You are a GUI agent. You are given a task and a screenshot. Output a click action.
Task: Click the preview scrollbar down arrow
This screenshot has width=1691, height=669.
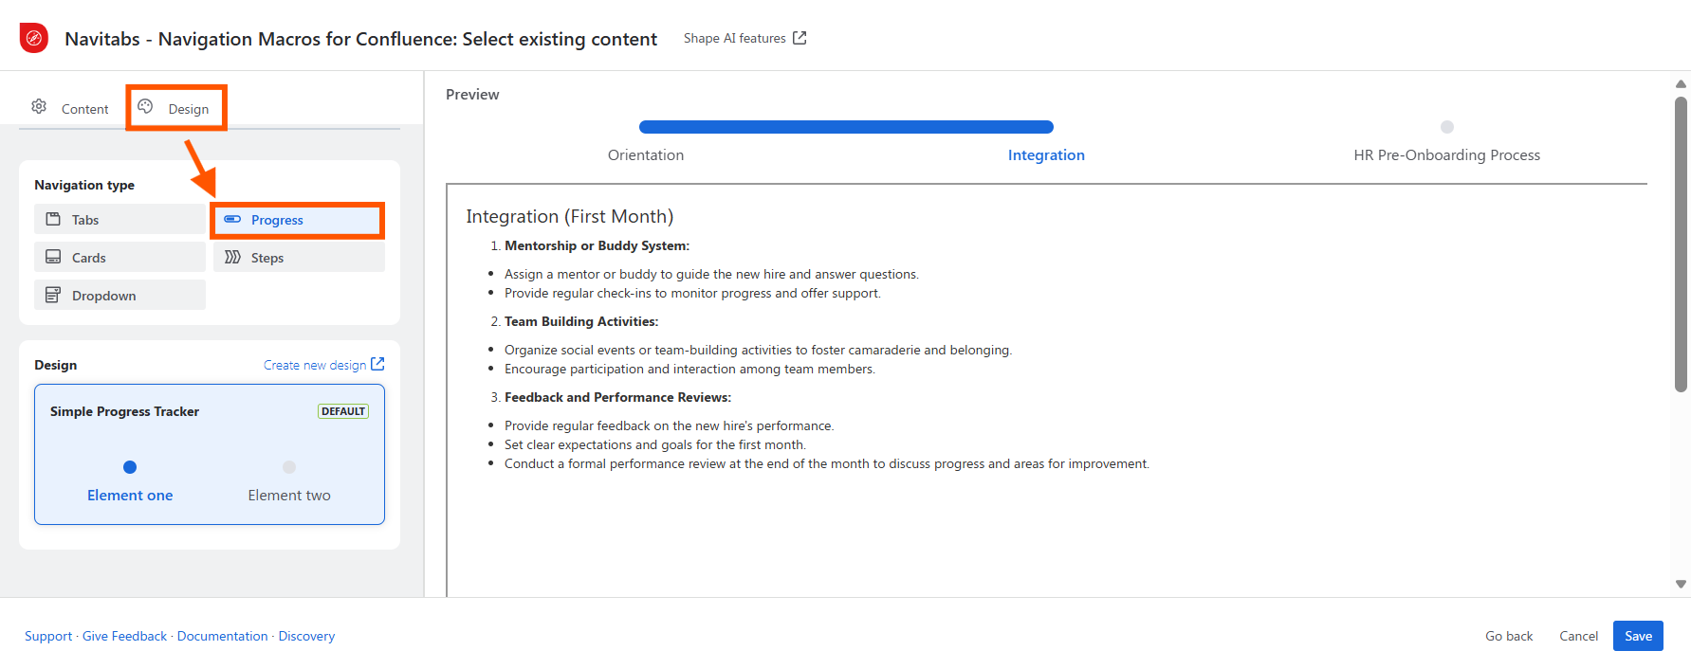pos(1681,585)
